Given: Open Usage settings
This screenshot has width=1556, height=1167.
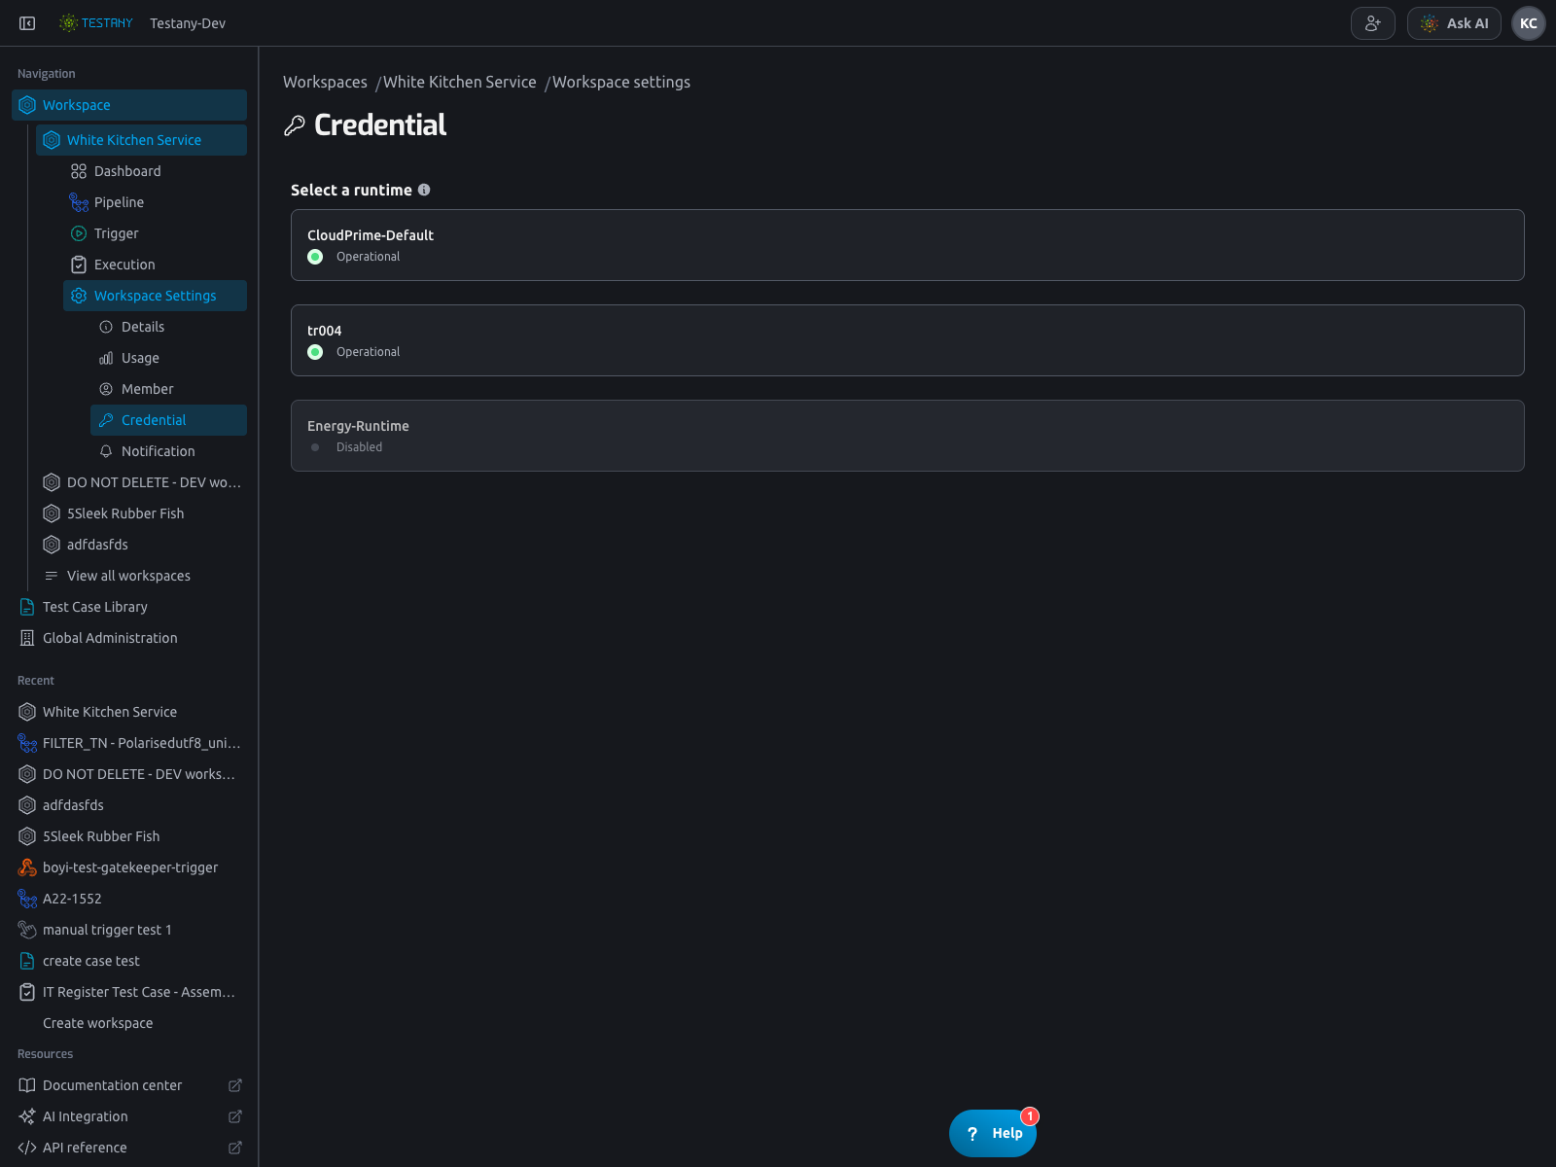Looking at the screenshot, I should click(x=168, y=358).
